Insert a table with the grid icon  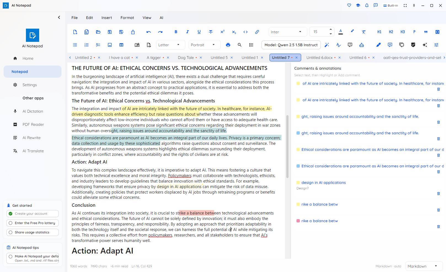(121, 45)
